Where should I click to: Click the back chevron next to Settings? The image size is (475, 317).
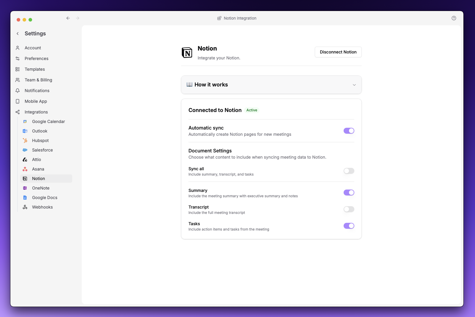click(18, 34)
